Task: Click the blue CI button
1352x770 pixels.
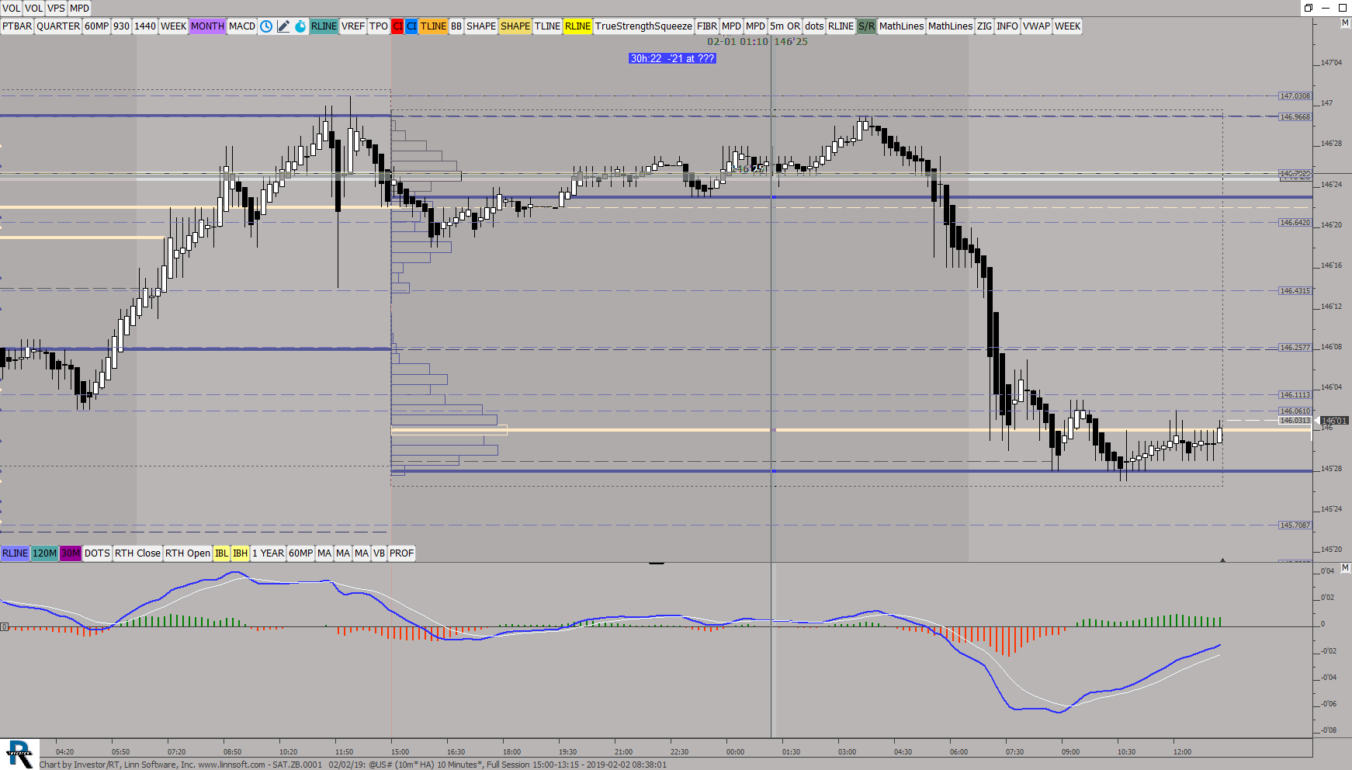Action: [x=411, y=26]
